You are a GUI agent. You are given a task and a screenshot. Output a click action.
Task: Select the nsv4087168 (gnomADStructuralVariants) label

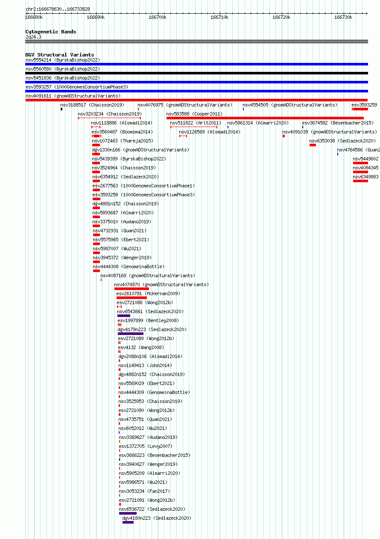click(148, 275)
